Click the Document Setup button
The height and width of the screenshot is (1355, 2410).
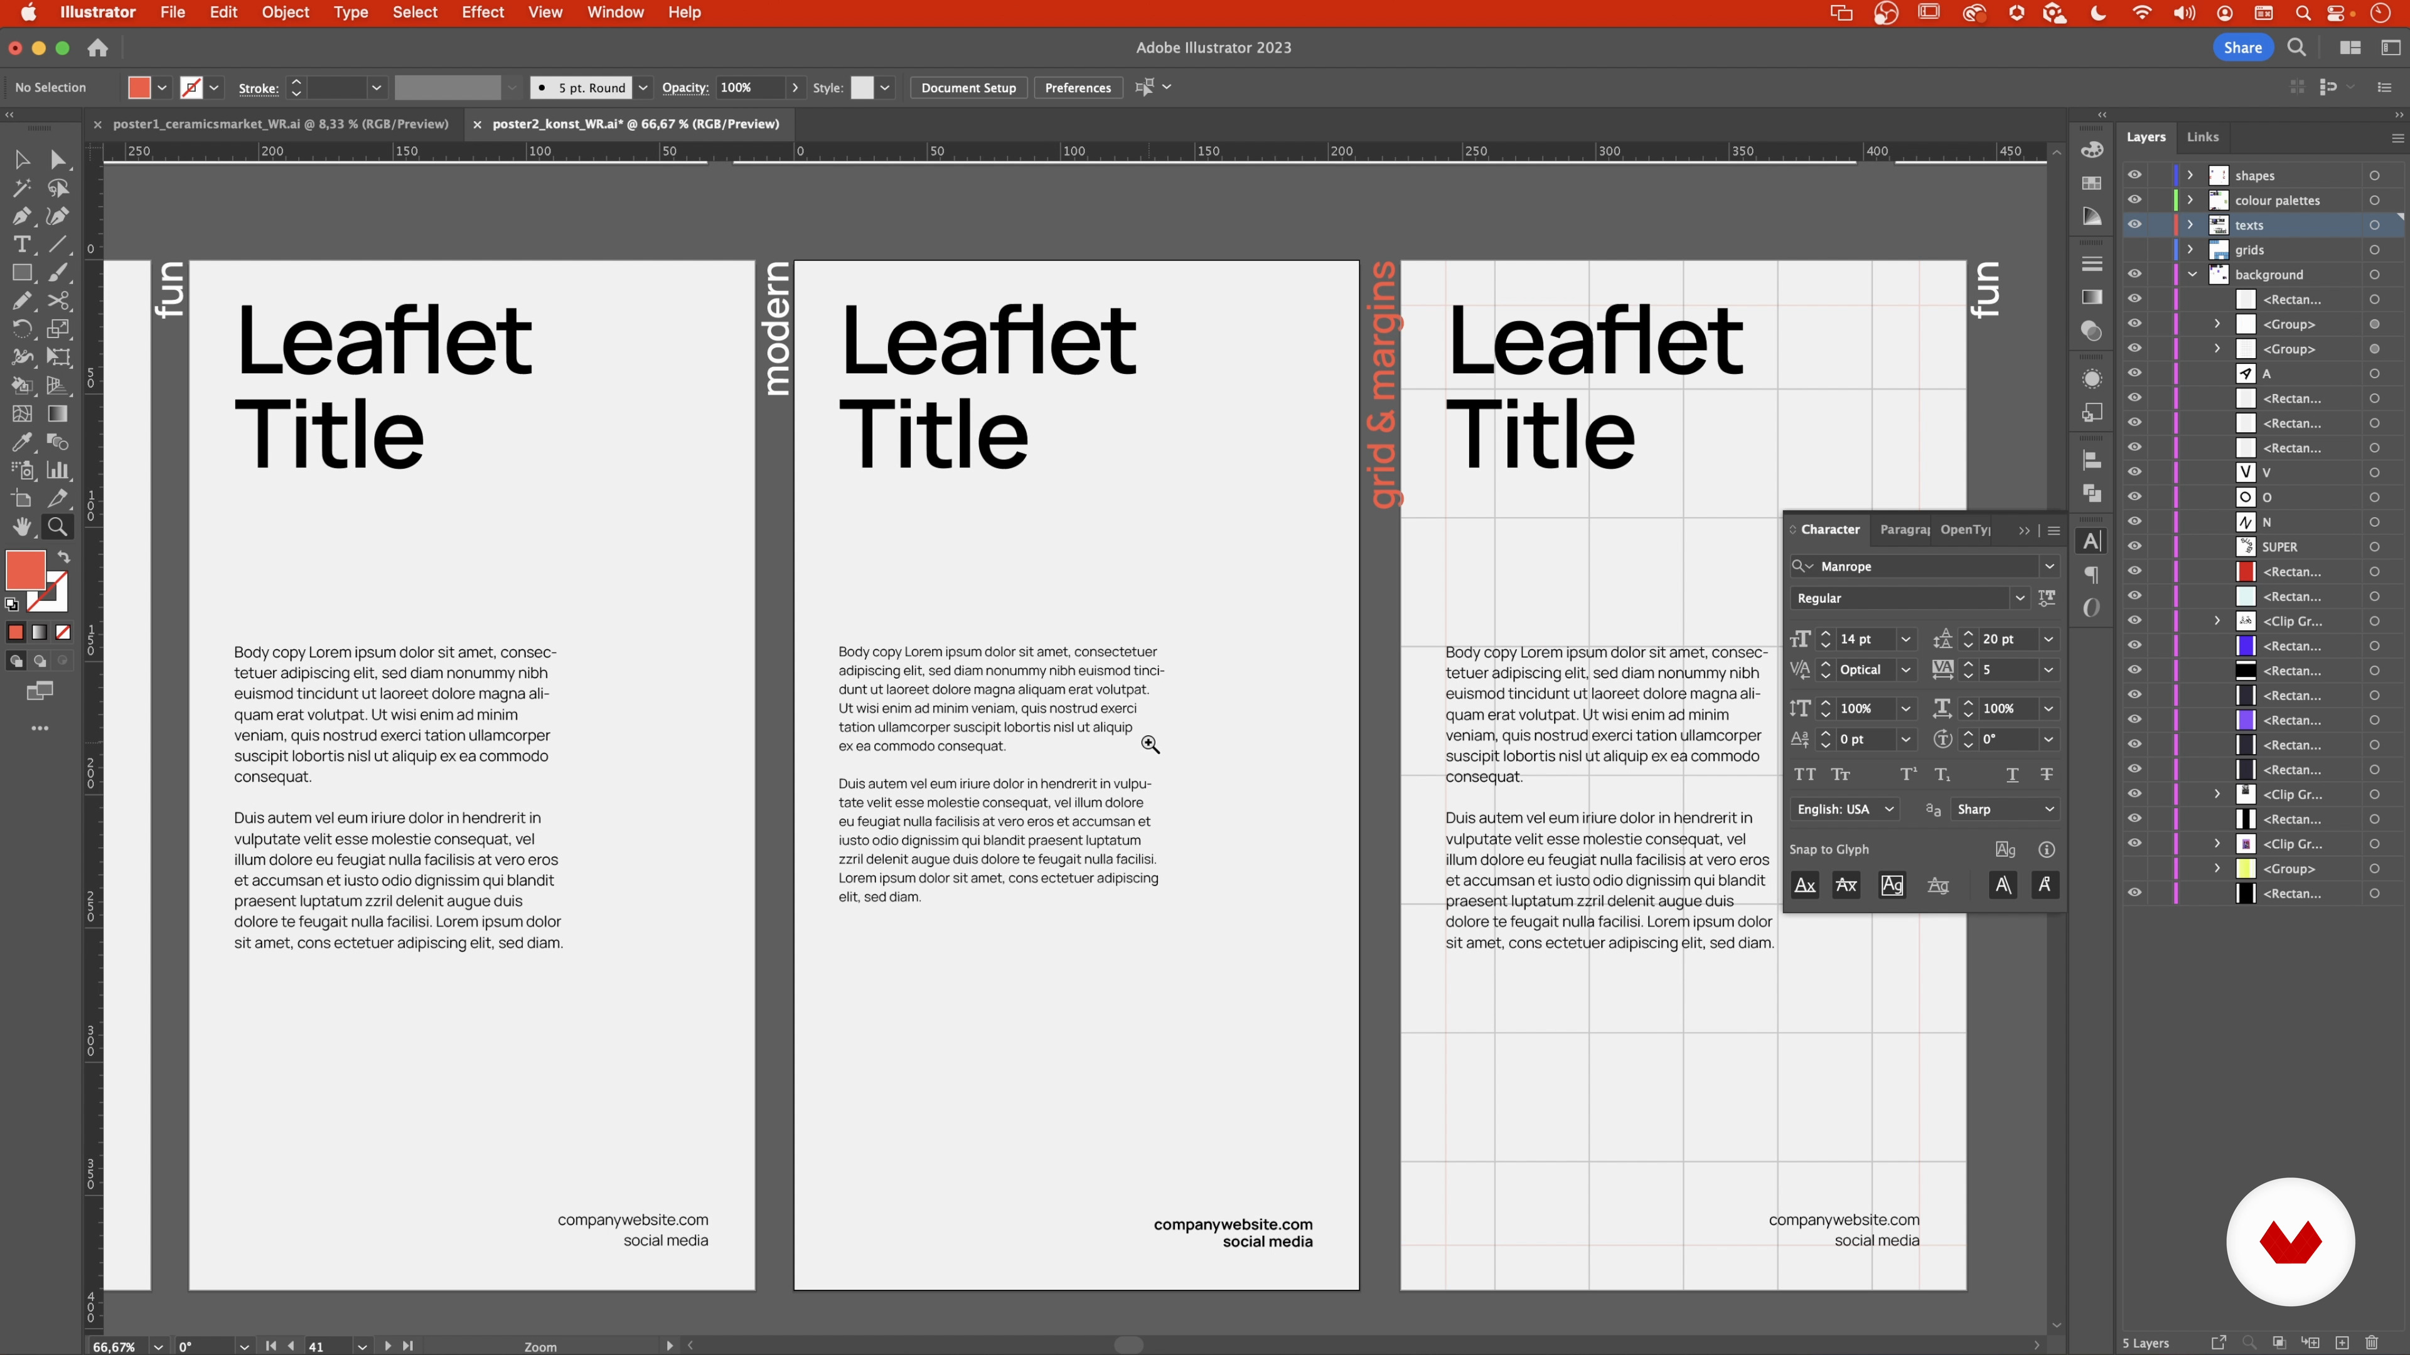(967, 88)
